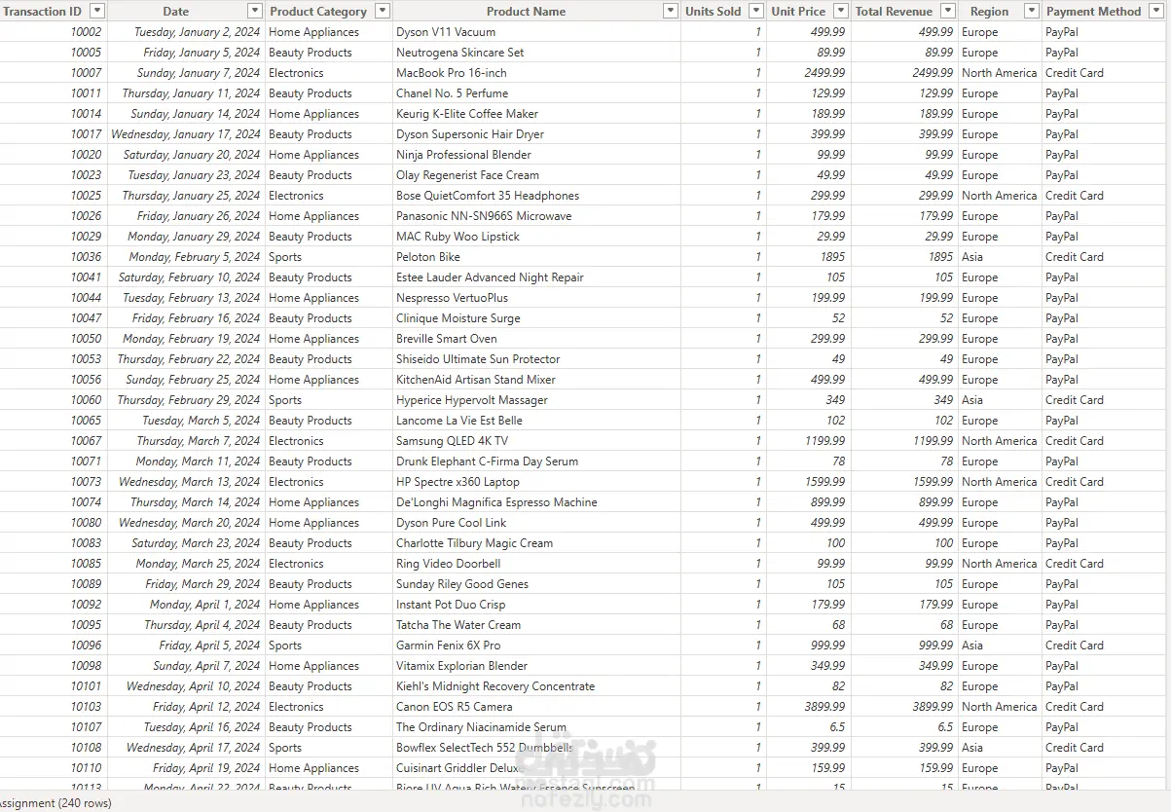Select the Lancome La Vie Est Belle cell

(x=536, y=421)
